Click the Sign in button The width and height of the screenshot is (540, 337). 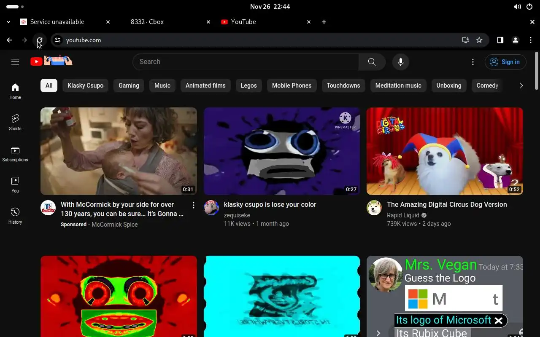pyautogui.click(x=505, y=62)
